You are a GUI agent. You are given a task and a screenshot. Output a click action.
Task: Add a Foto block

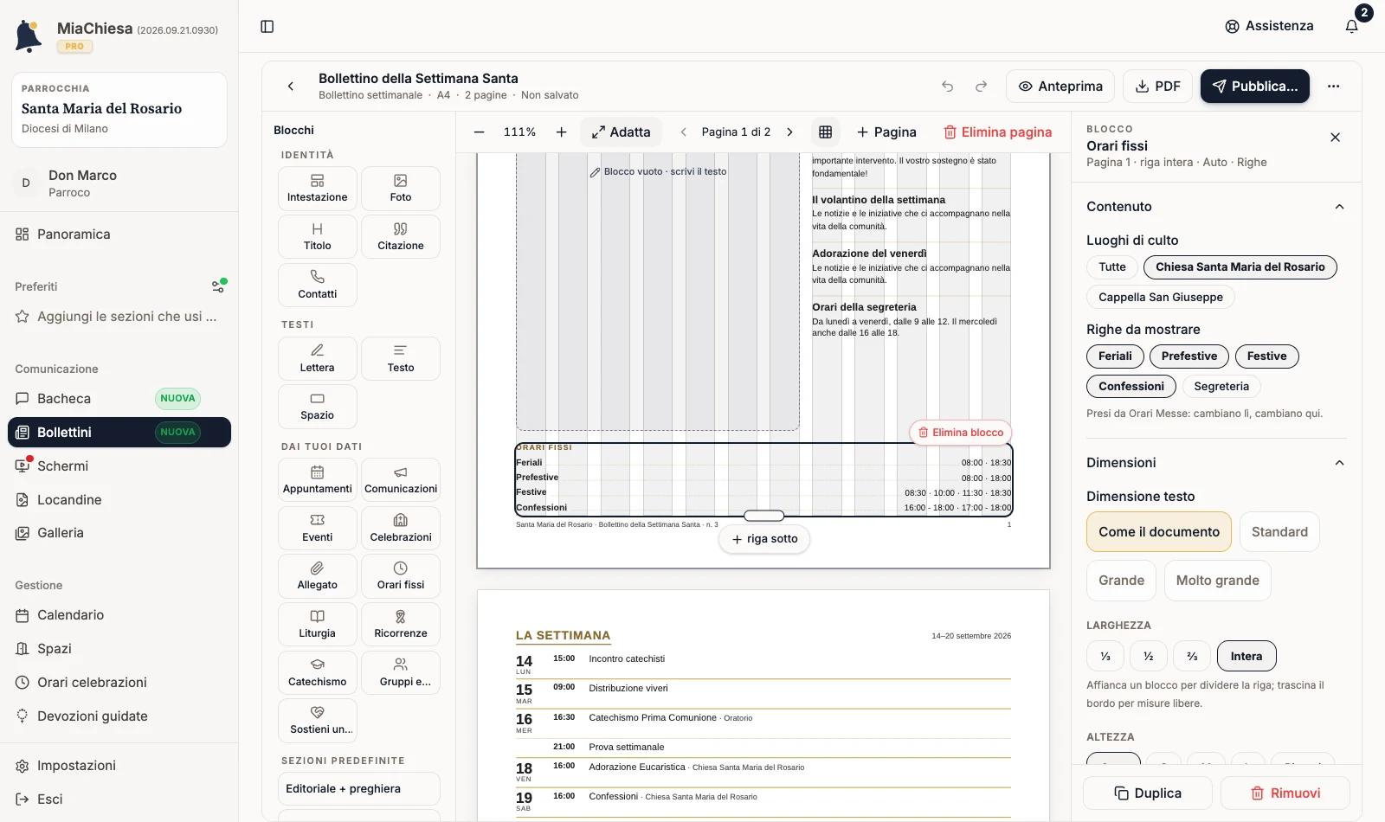[401, 189]
